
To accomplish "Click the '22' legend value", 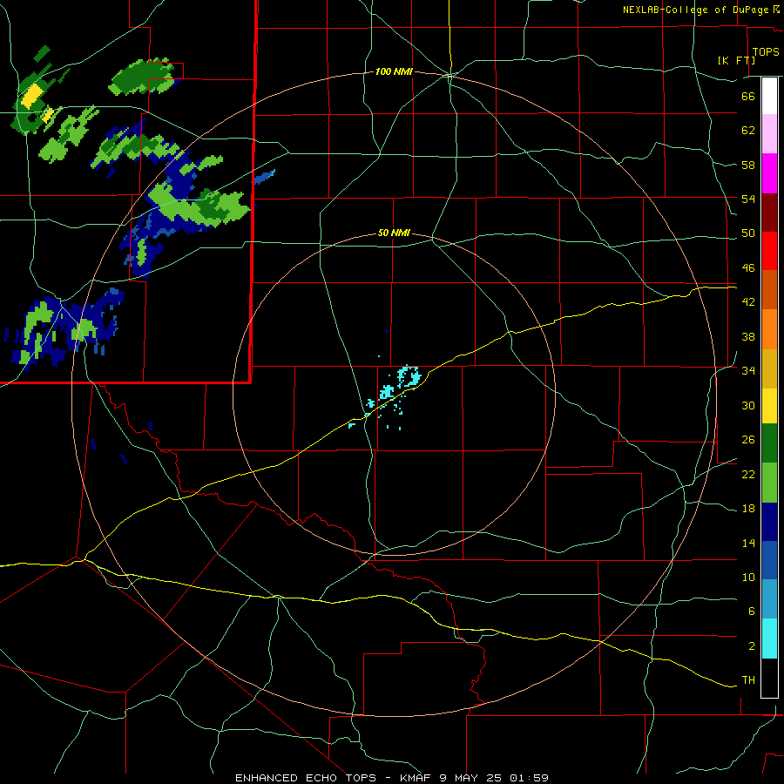I will 748,474.
